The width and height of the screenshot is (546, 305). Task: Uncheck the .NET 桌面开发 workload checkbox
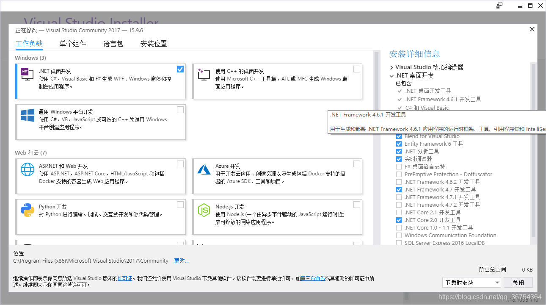coord(180,69)
